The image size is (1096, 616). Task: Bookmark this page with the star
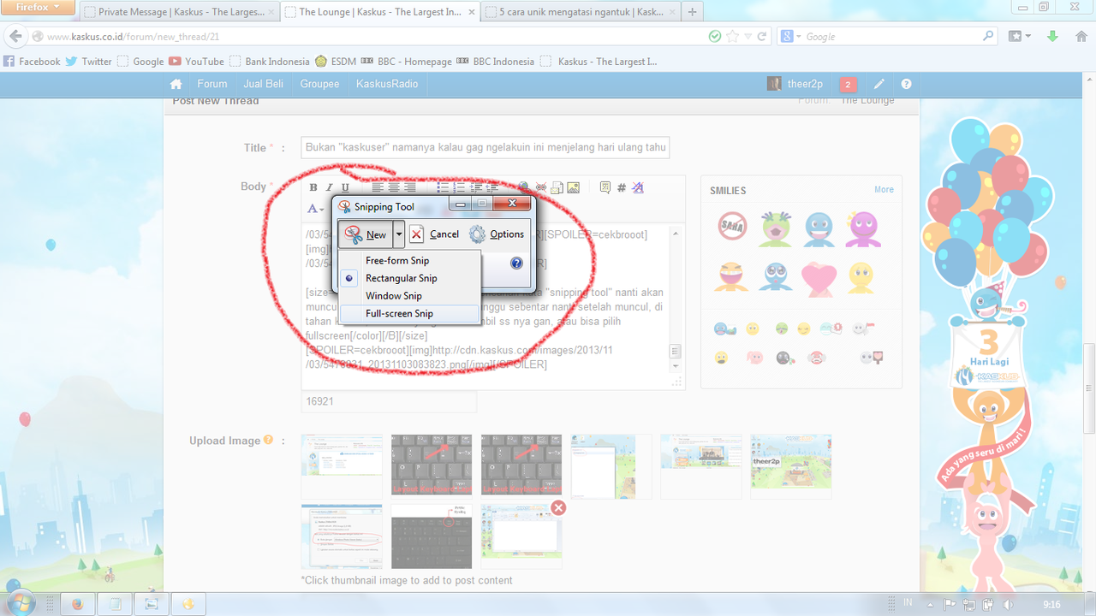732,37
